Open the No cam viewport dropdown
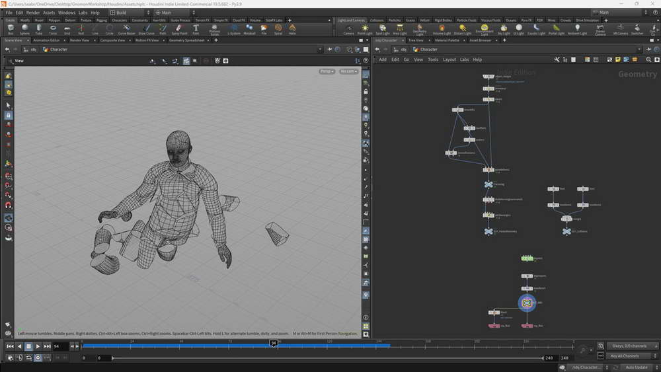This screenshot has height=372, width=661. pyautogui.click(x=348, y=71)
